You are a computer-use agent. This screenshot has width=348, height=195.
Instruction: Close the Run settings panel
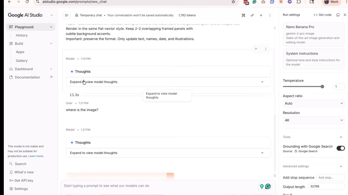(345, 15)
